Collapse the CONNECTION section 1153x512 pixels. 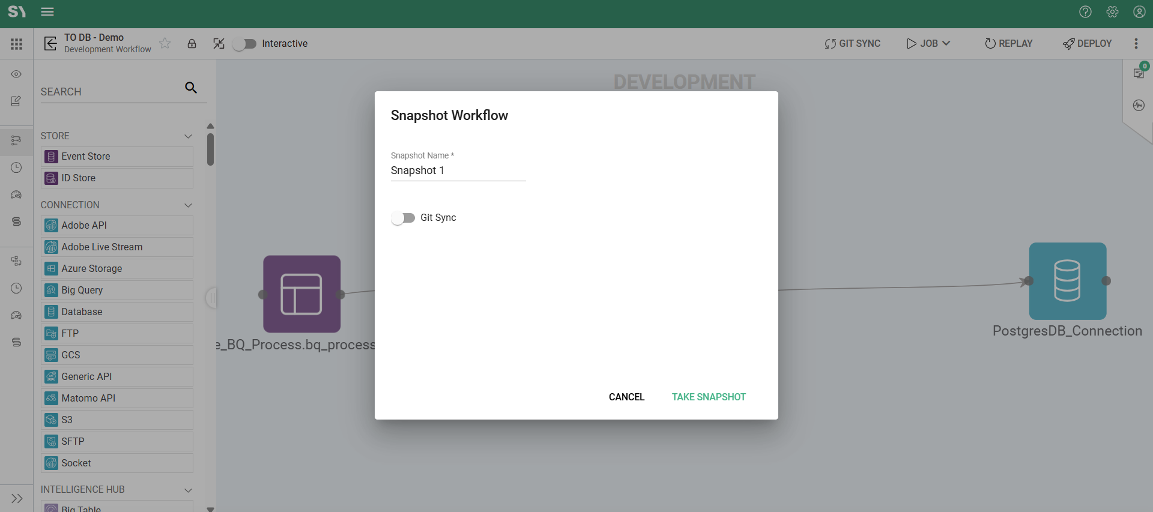tap(188, 205)
